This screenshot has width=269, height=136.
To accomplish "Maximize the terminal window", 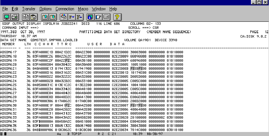I will coord(259,2).
